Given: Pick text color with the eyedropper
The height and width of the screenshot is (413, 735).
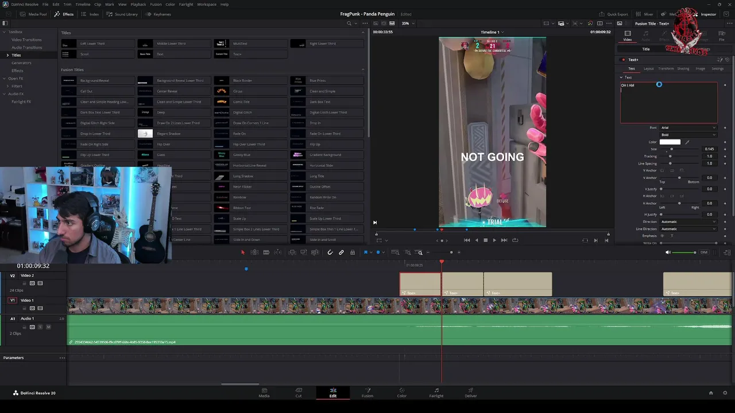Looking at the screenshot, I should pos(687,142).
